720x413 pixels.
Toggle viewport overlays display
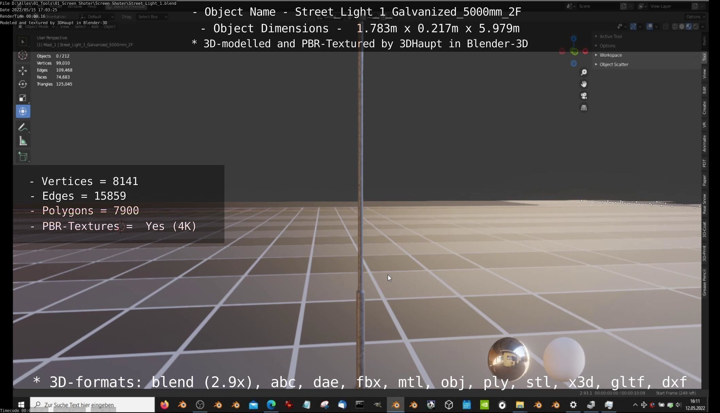coord(650,27)
